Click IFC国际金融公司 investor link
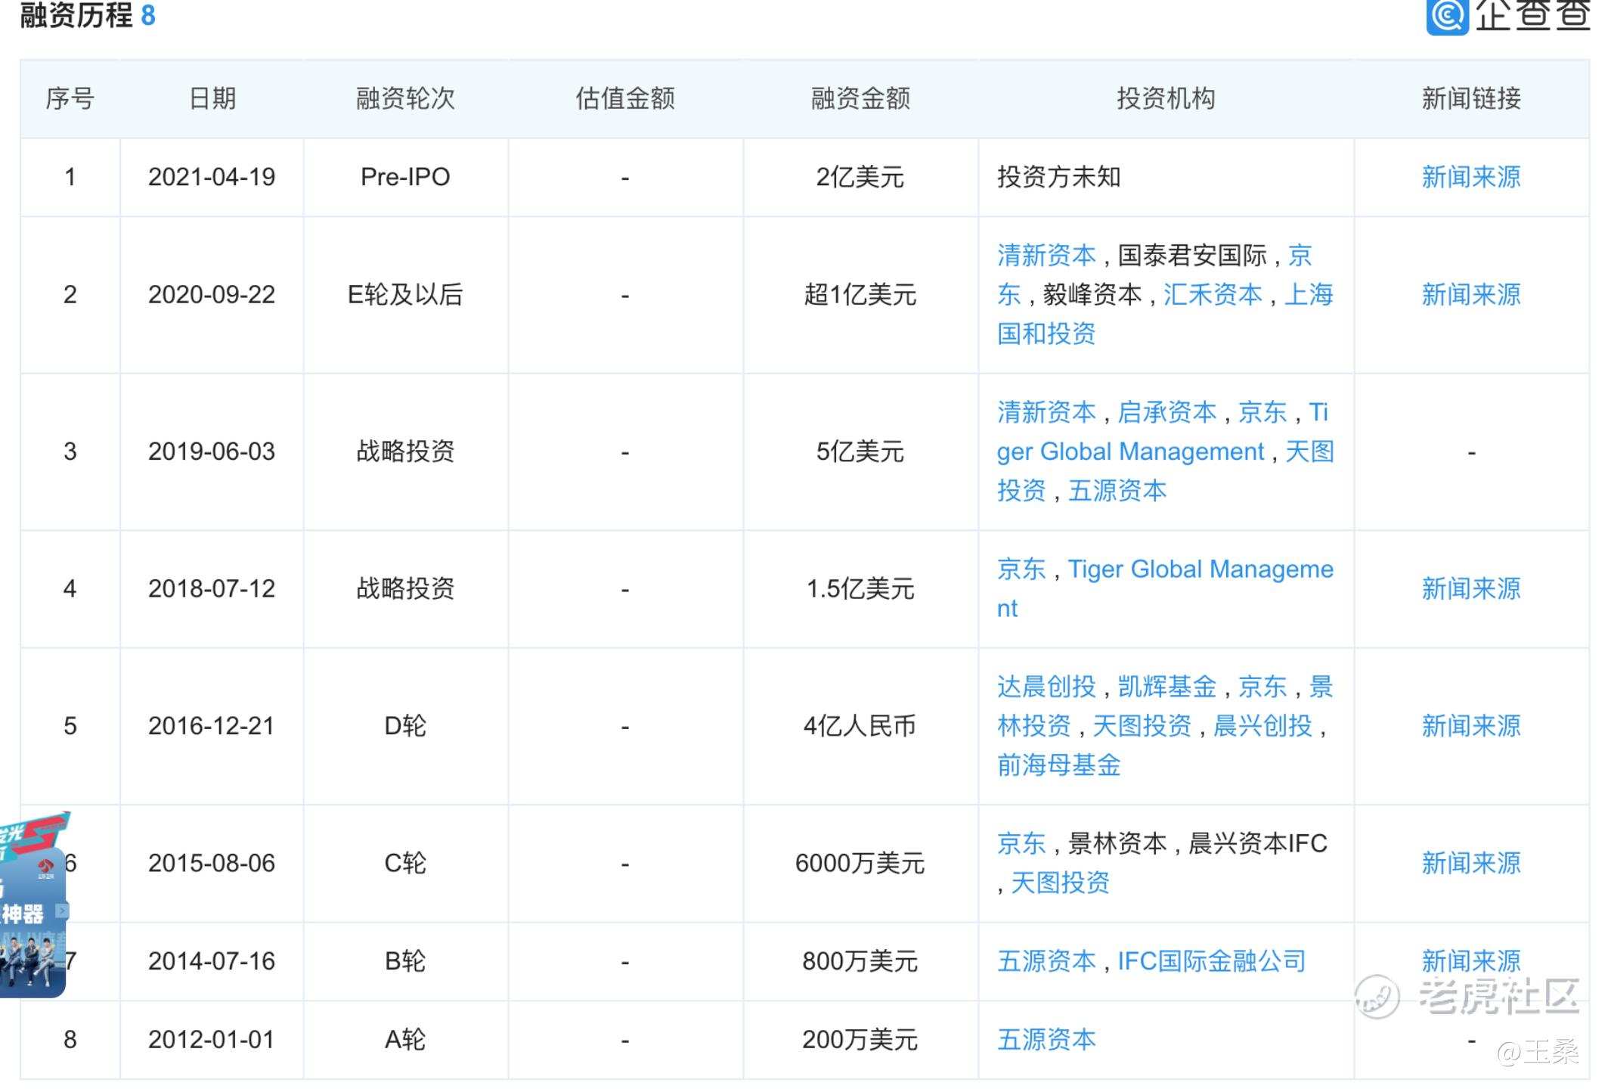Screen dimensions: 1611x1089 1212,961
